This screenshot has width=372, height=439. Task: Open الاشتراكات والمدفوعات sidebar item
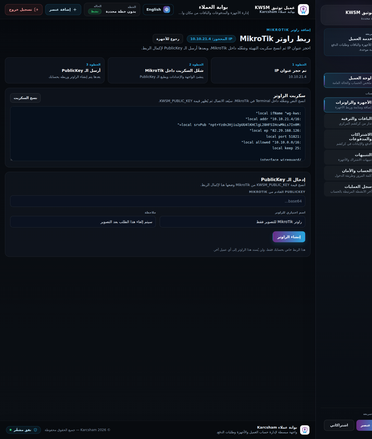point(348,139)
